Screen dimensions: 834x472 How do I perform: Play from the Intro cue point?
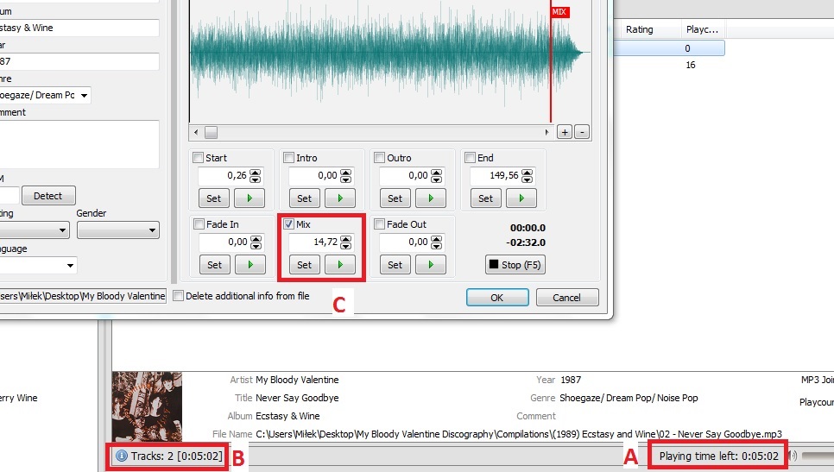point(339,198)
